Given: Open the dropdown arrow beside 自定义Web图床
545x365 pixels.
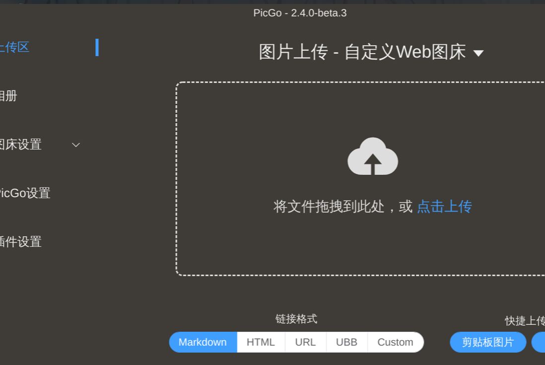Looking at the screenshot, I should (478, 53).
